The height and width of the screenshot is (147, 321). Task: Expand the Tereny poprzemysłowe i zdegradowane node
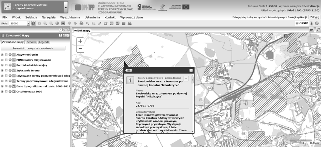(x=2, y=81)
